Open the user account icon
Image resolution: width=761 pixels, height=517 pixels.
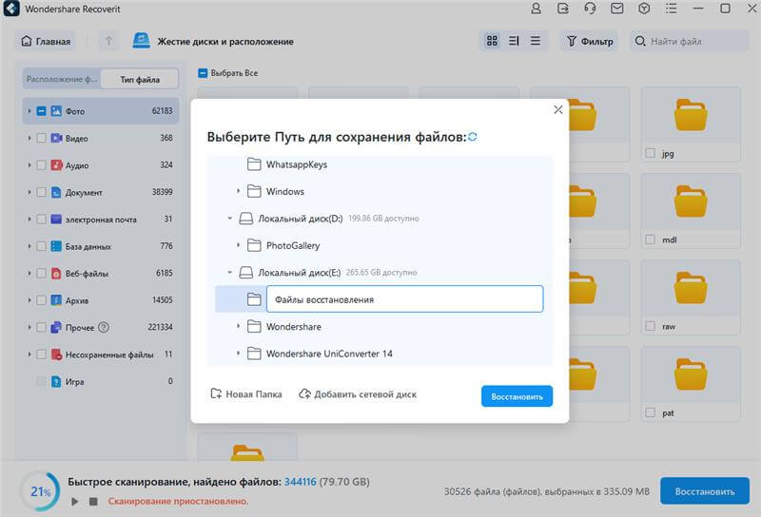coord(536,9)
